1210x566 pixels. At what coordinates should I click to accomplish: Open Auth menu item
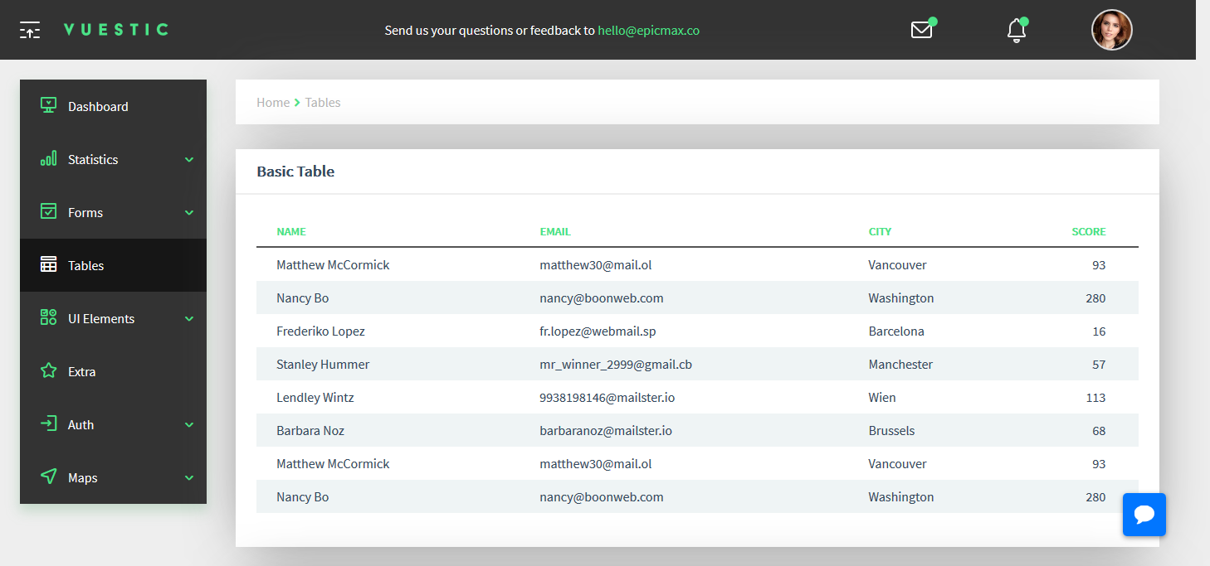point(113,424)
